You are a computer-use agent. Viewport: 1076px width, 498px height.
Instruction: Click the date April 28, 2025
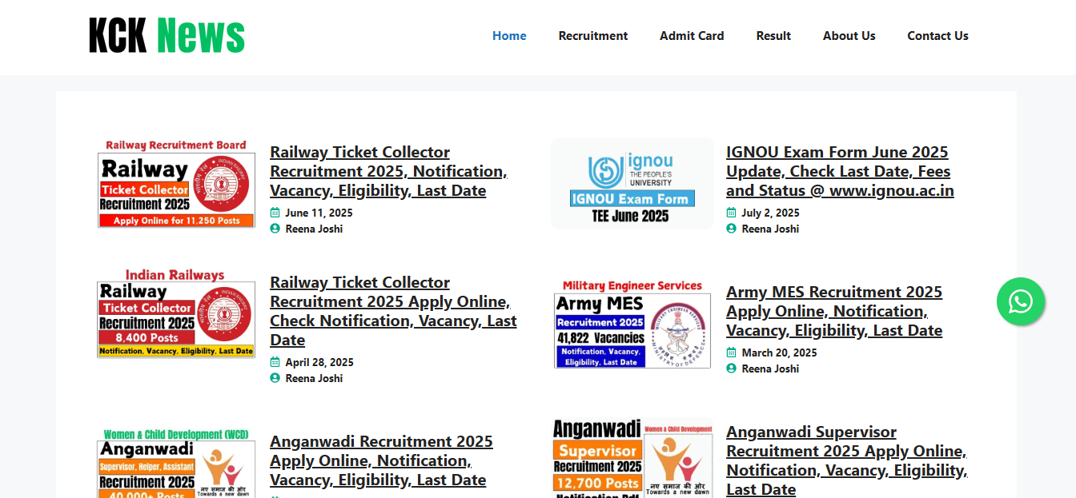[319, 362]
